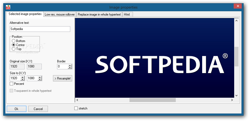Image resolution: width=249 pixels, height=121 pixels.
Task: Increase Size to X with up arrow
Action: click(23, 77)
